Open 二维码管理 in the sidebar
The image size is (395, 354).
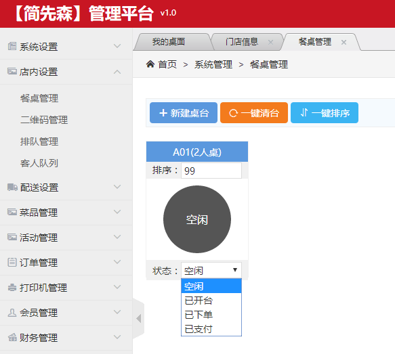point(44,120)
